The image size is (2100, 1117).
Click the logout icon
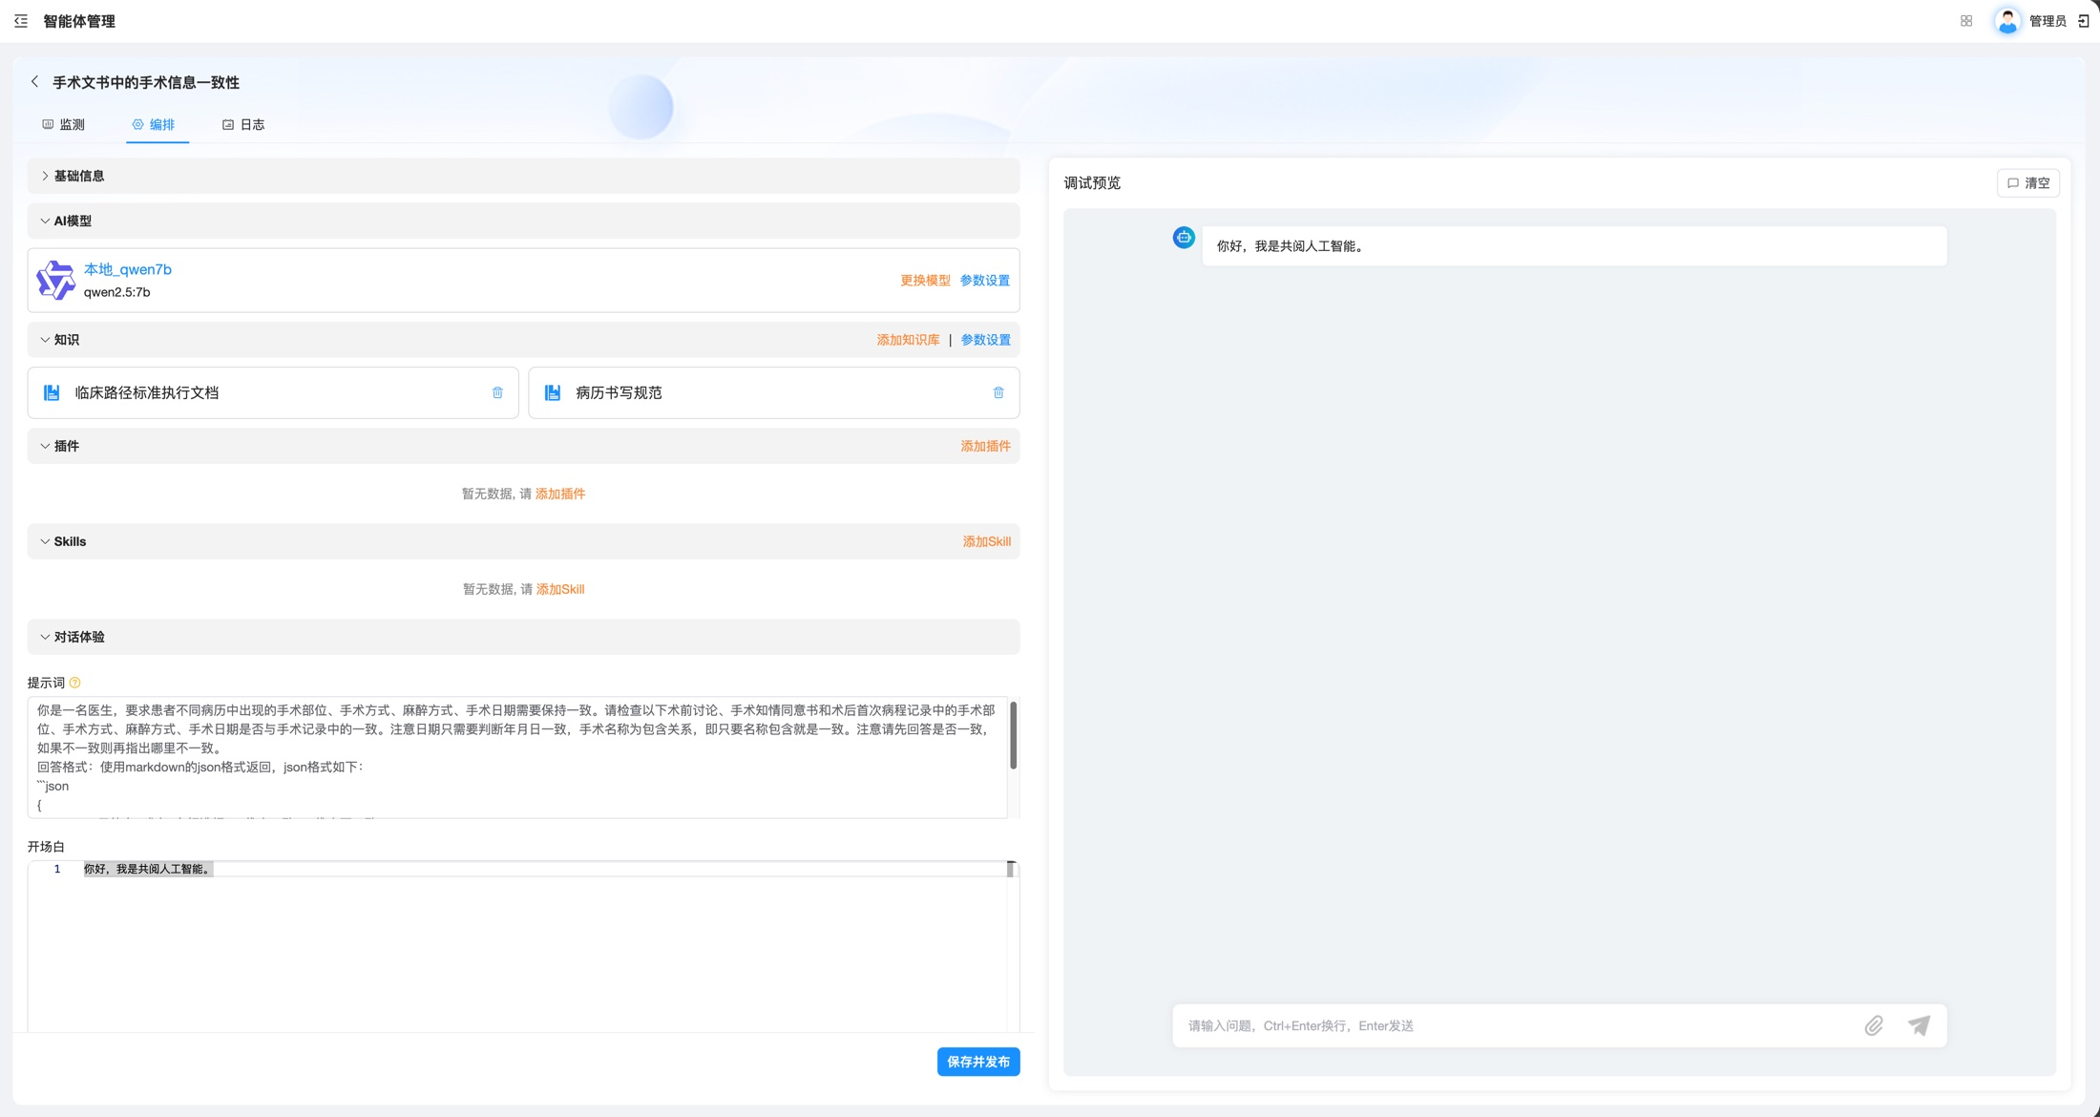click(2084, 21)
